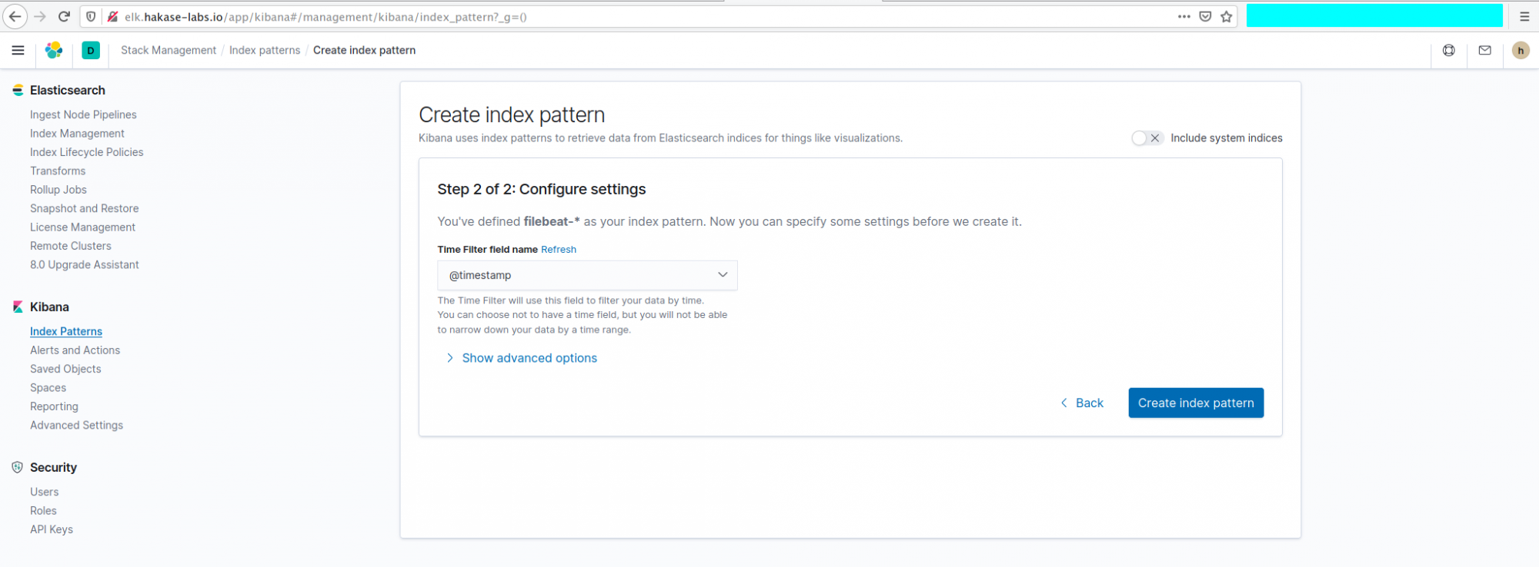
Task: Bookmark this page with star icon
Action: (x=1227, y=16)
